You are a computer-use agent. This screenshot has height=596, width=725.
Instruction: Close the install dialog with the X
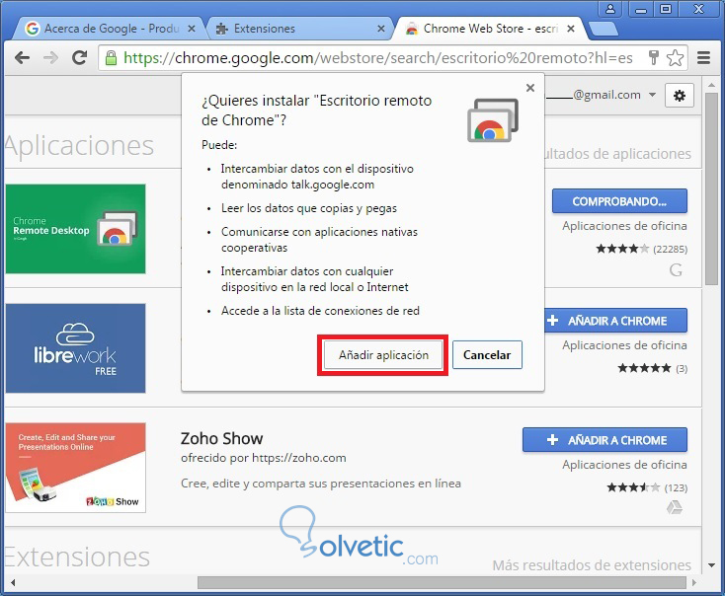point(530,88)
